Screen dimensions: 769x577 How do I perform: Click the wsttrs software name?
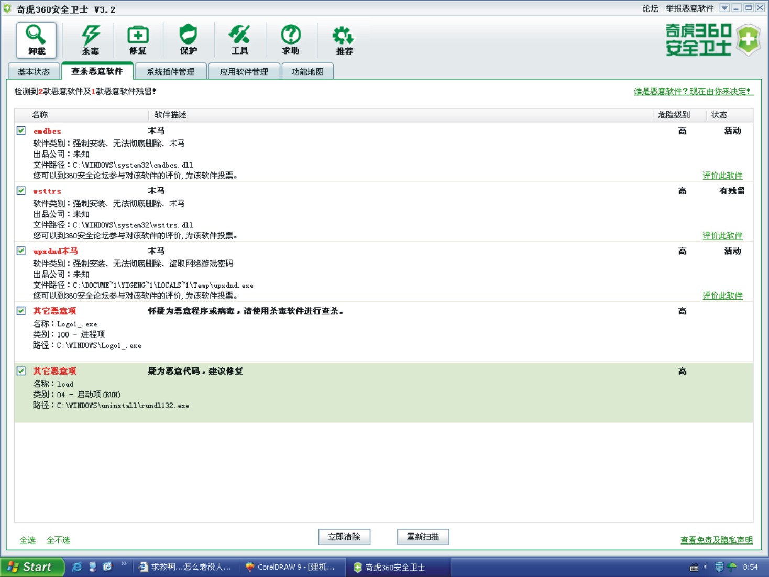pyautogui.click(x=47, y=191)
